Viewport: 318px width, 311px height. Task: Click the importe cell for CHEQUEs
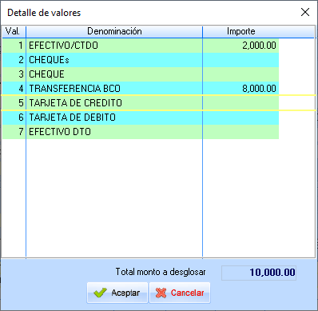pyautogui.click(x=240, y=60)
